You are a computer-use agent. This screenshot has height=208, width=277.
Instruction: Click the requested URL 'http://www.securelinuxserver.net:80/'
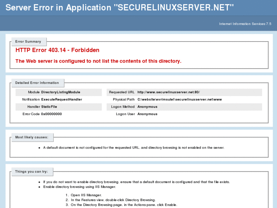(x=168, y=92)
